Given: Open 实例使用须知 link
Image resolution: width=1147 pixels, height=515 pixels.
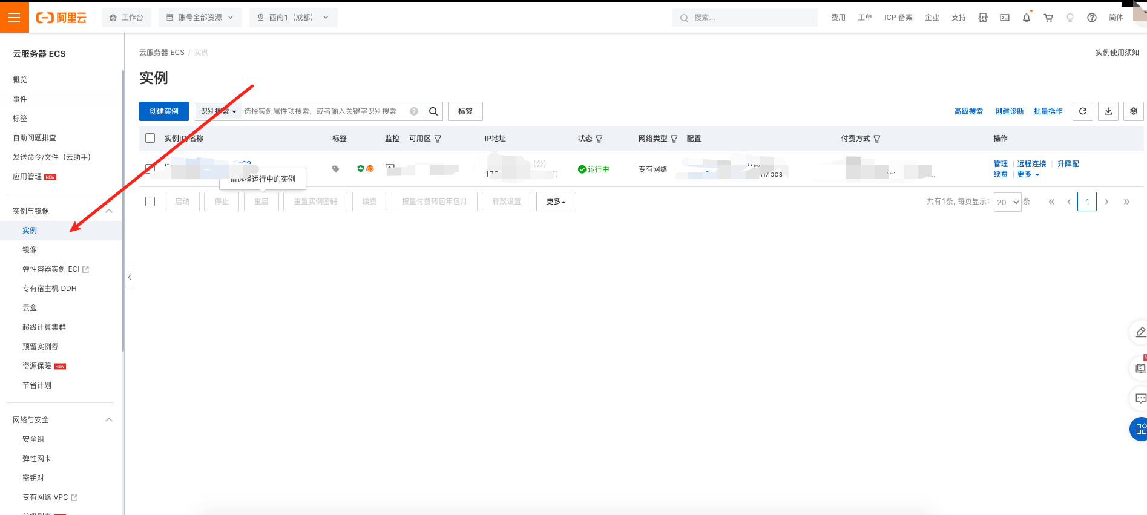Looking at the screenshot, I should coord(1117,53).
